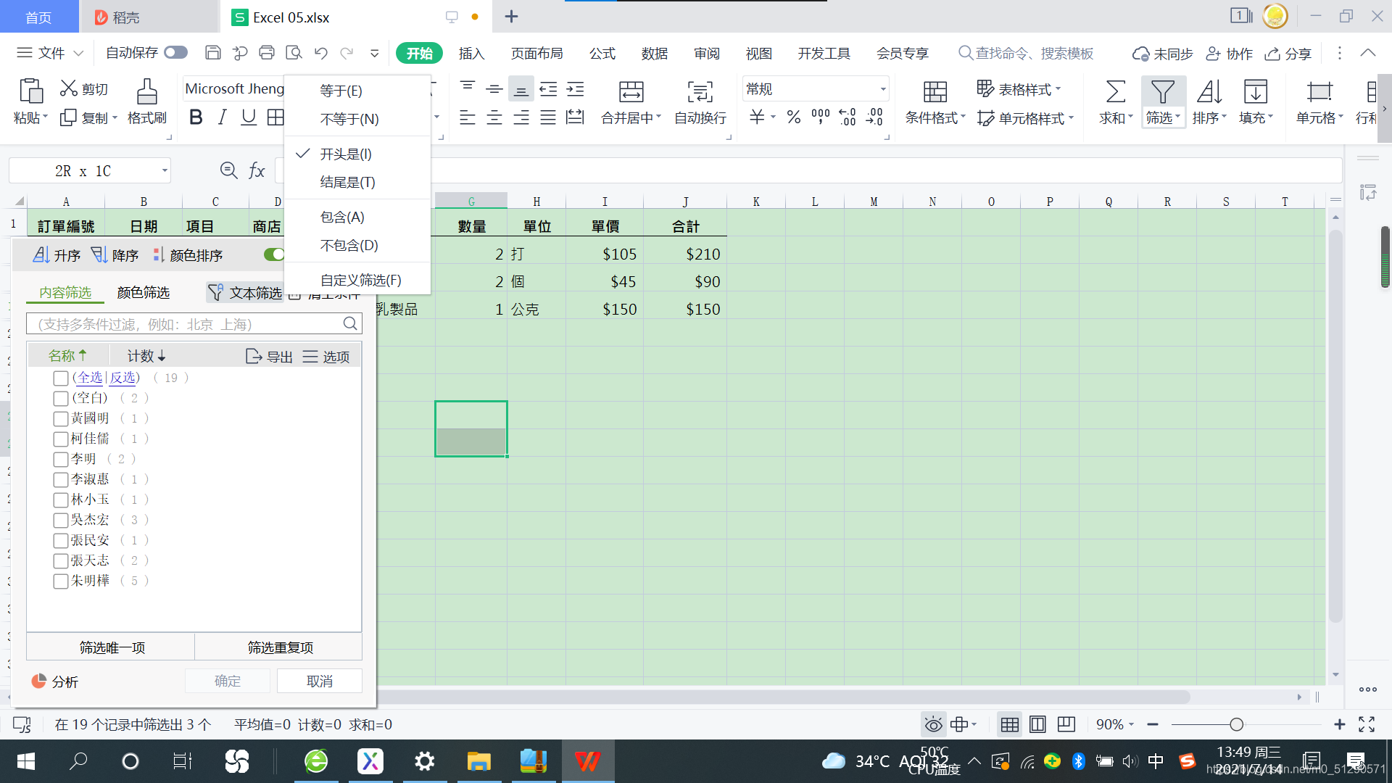The image size is (1392, 783).
Task: Click the percent style icon
Action: point(794,117)
